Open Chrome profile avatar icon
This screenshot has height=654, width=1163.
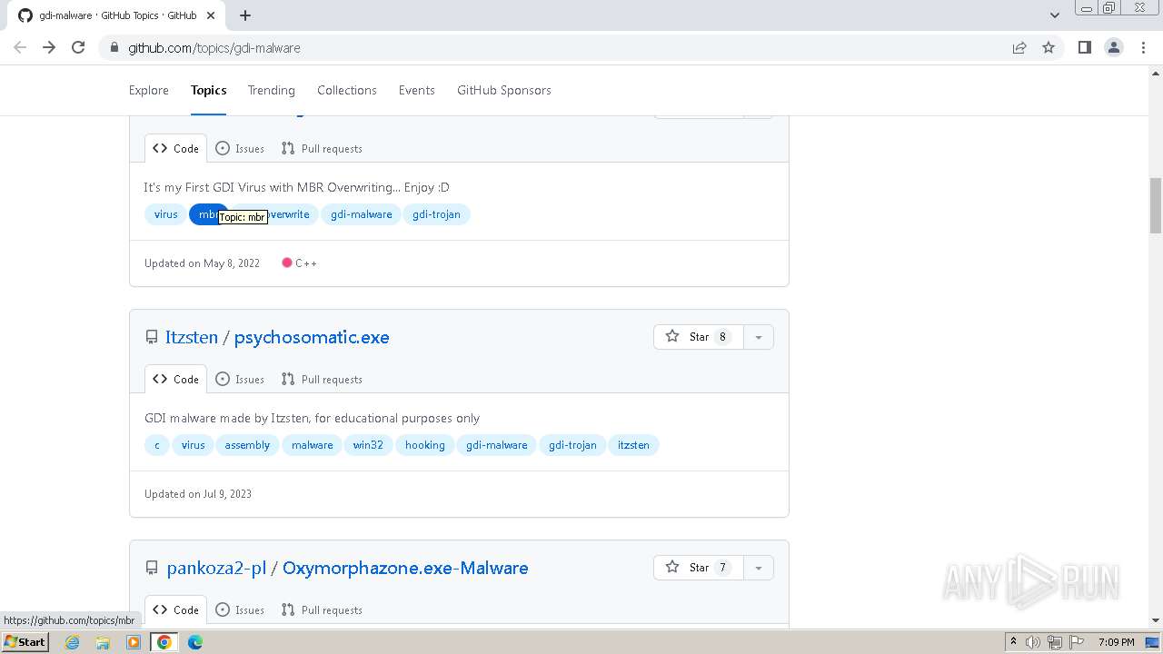pyautogui.click(x=1113, y=47)
